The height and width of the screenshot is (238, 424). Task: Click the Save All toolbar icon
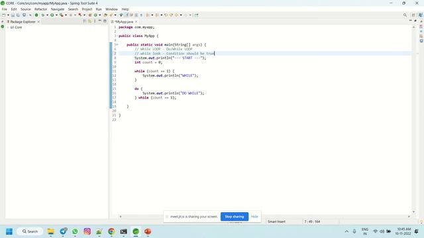[x=18, y=15]
